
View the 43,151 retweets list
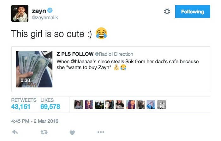(21, 107)
